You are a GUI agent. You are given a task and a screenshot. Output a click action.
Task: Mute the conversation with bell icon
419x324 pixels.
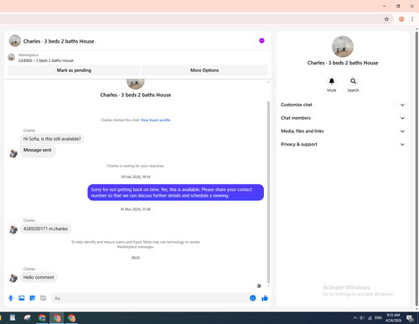click(332, 81)
